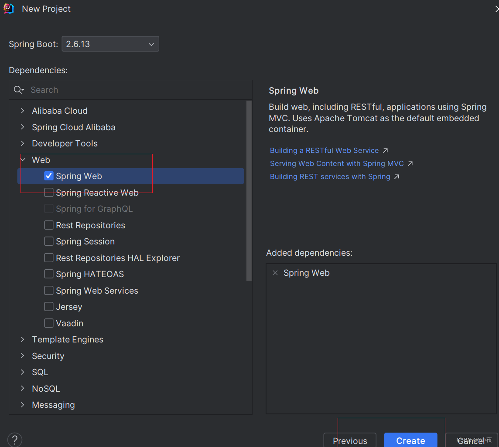Select the Alibaba Cloud row label
Viewport: 499px width, 447px height.
59,111
